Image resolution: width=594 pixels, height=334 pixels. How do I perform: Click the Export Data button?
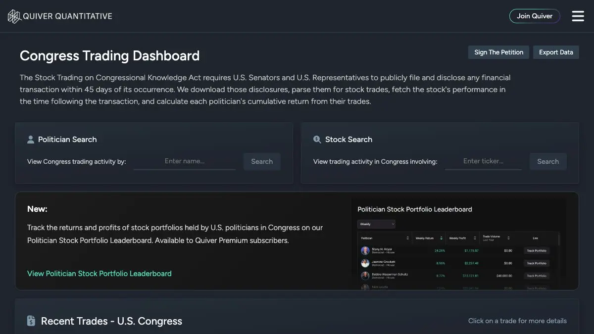tap(556, 52)
